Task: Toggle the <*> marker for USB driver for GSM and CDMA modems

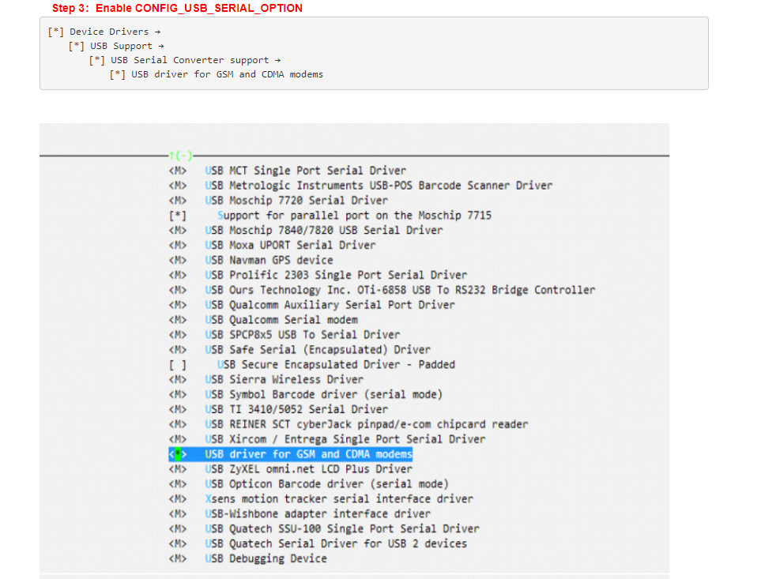Action: 178,454
